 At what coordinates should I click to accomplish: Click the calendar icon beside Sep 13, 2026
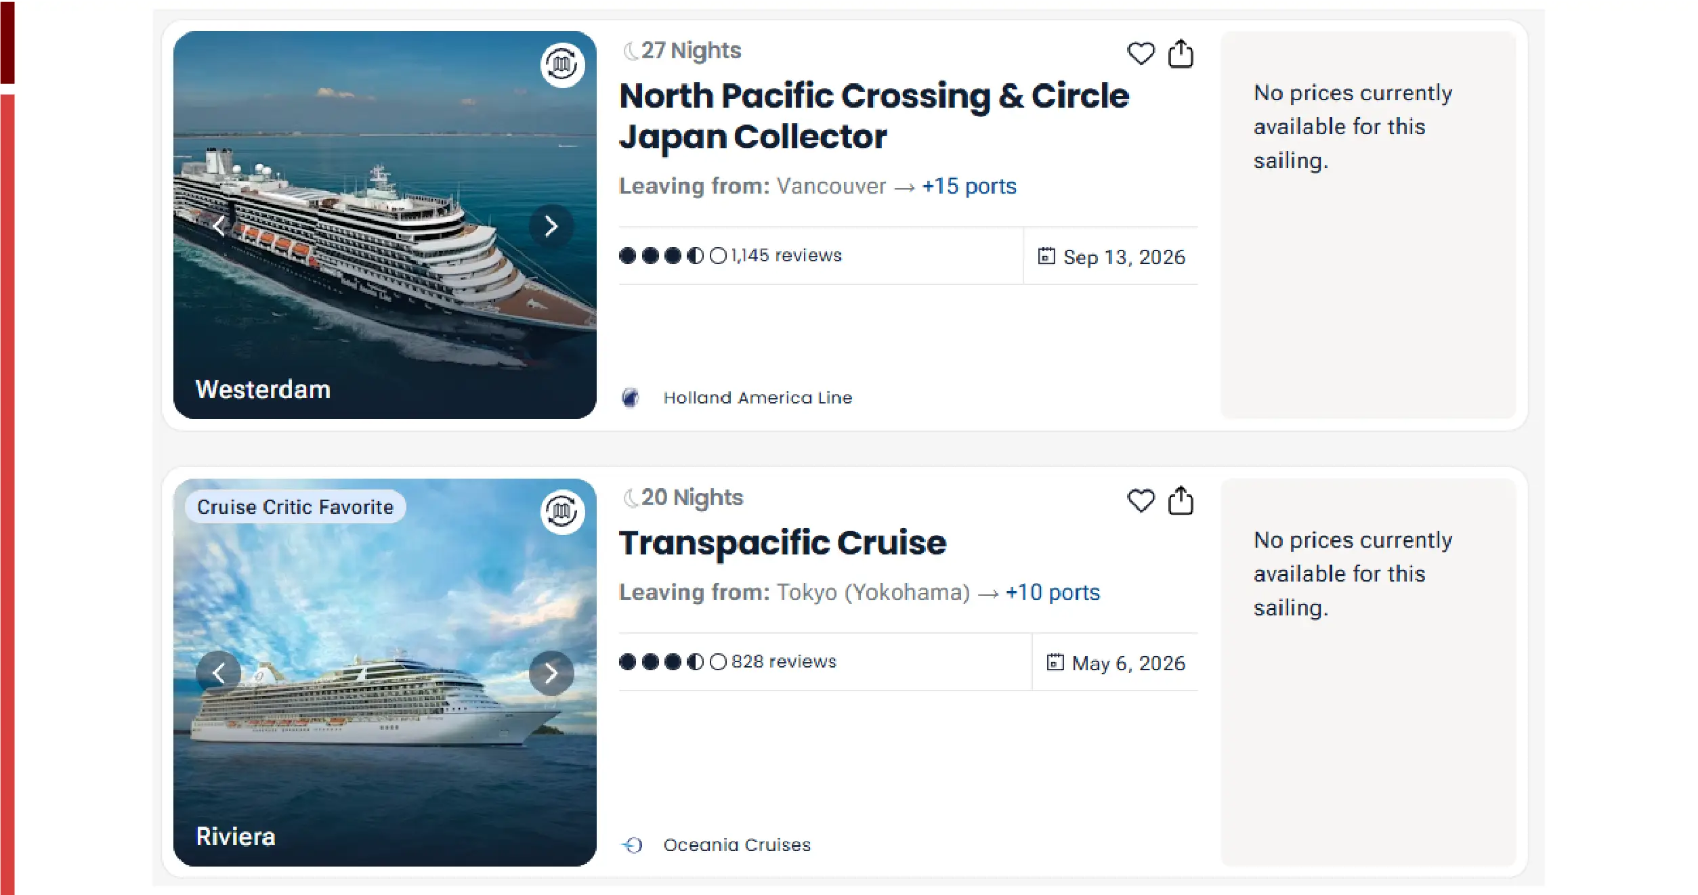click(x=1046, y=257)
